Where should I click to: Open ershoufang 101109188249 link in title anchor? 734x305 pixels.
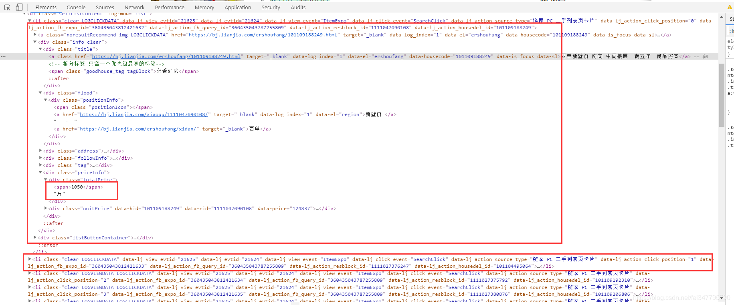tap(166, 56)
